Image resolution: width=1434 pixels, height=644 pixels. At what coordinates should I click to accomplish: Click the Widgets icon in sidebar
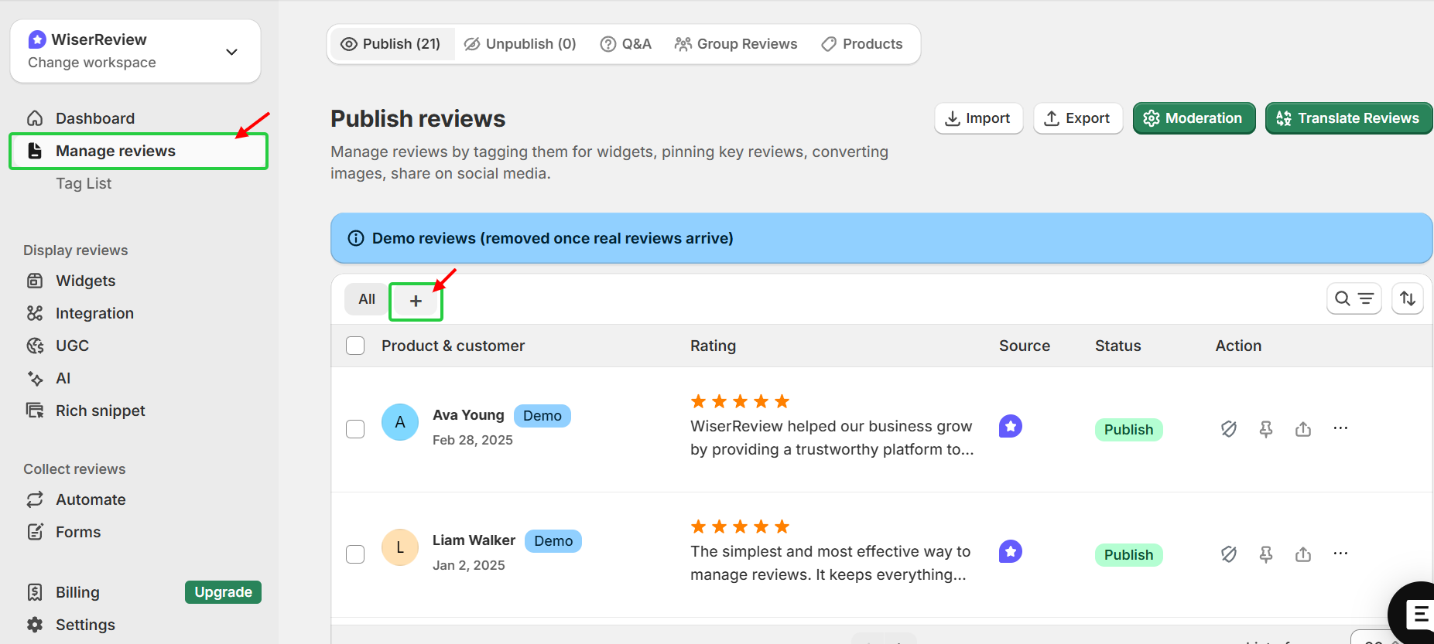(x=35, y=281)
